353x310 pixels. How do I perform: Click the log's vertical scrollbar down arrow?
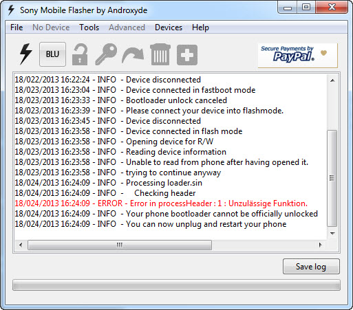point(332,234)
